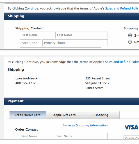Click into the Area Code field
139x144 pixels.
pos(31,43)
